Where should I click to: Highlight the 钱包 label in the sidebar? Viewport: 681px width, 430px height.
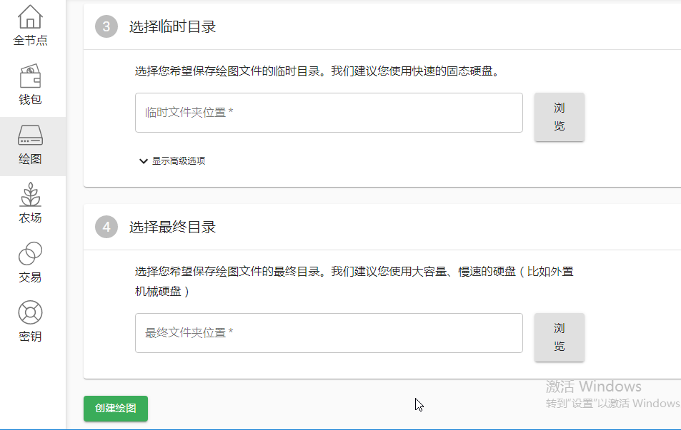[29, 99]
